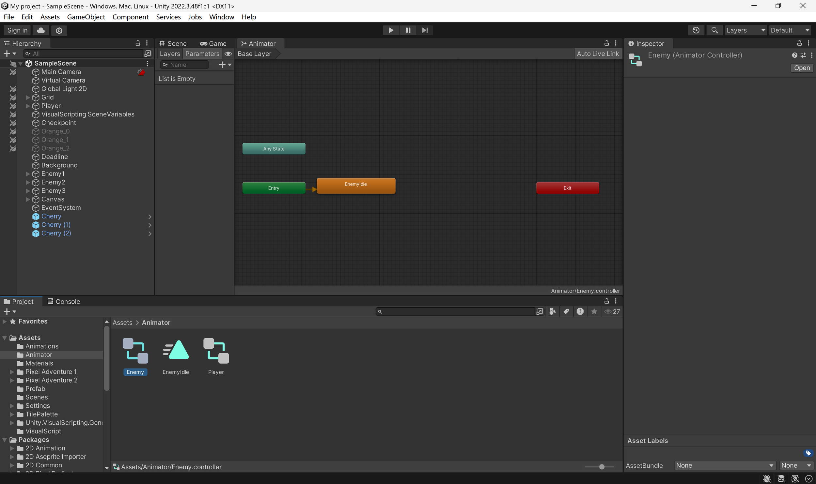The image size is (816, 484).
Task: Click search by label icon in Project
Action: click(x=566, y=311)
